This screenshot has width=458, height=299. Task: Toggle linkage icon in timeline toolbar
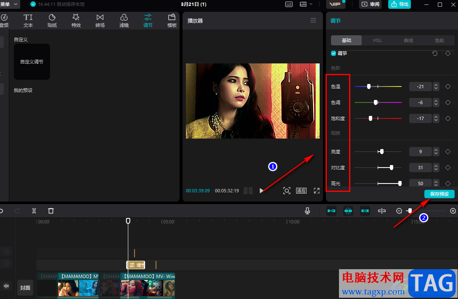pos(365,211)
